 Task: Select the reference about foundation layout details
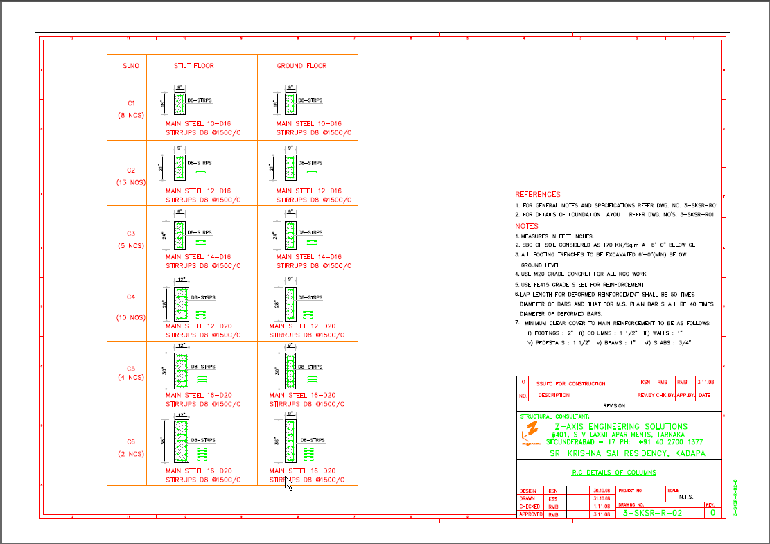tap(614, 215)
